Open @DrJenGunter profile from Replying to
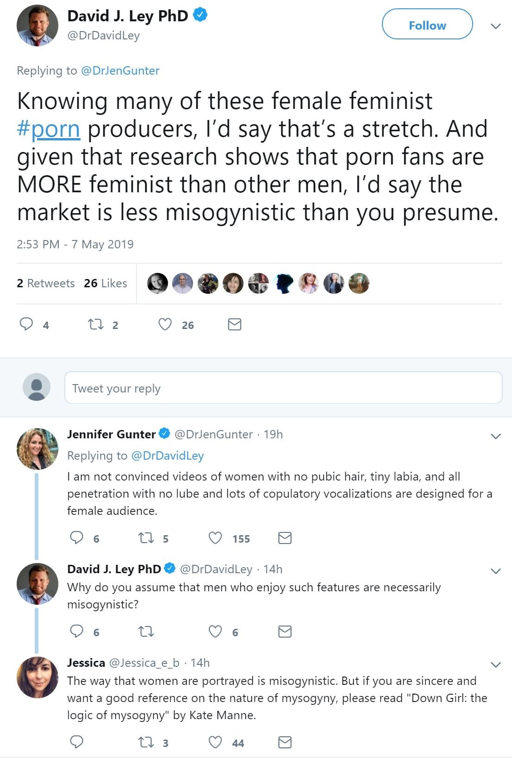This screenshot has width=512, height=759. point(120,70)
